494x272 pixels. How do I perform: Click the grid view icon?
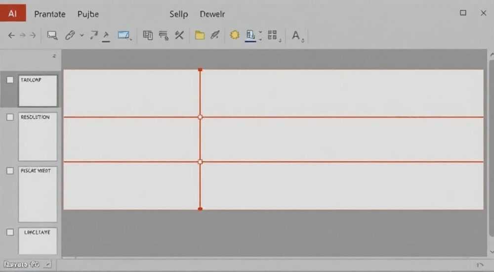272,35
